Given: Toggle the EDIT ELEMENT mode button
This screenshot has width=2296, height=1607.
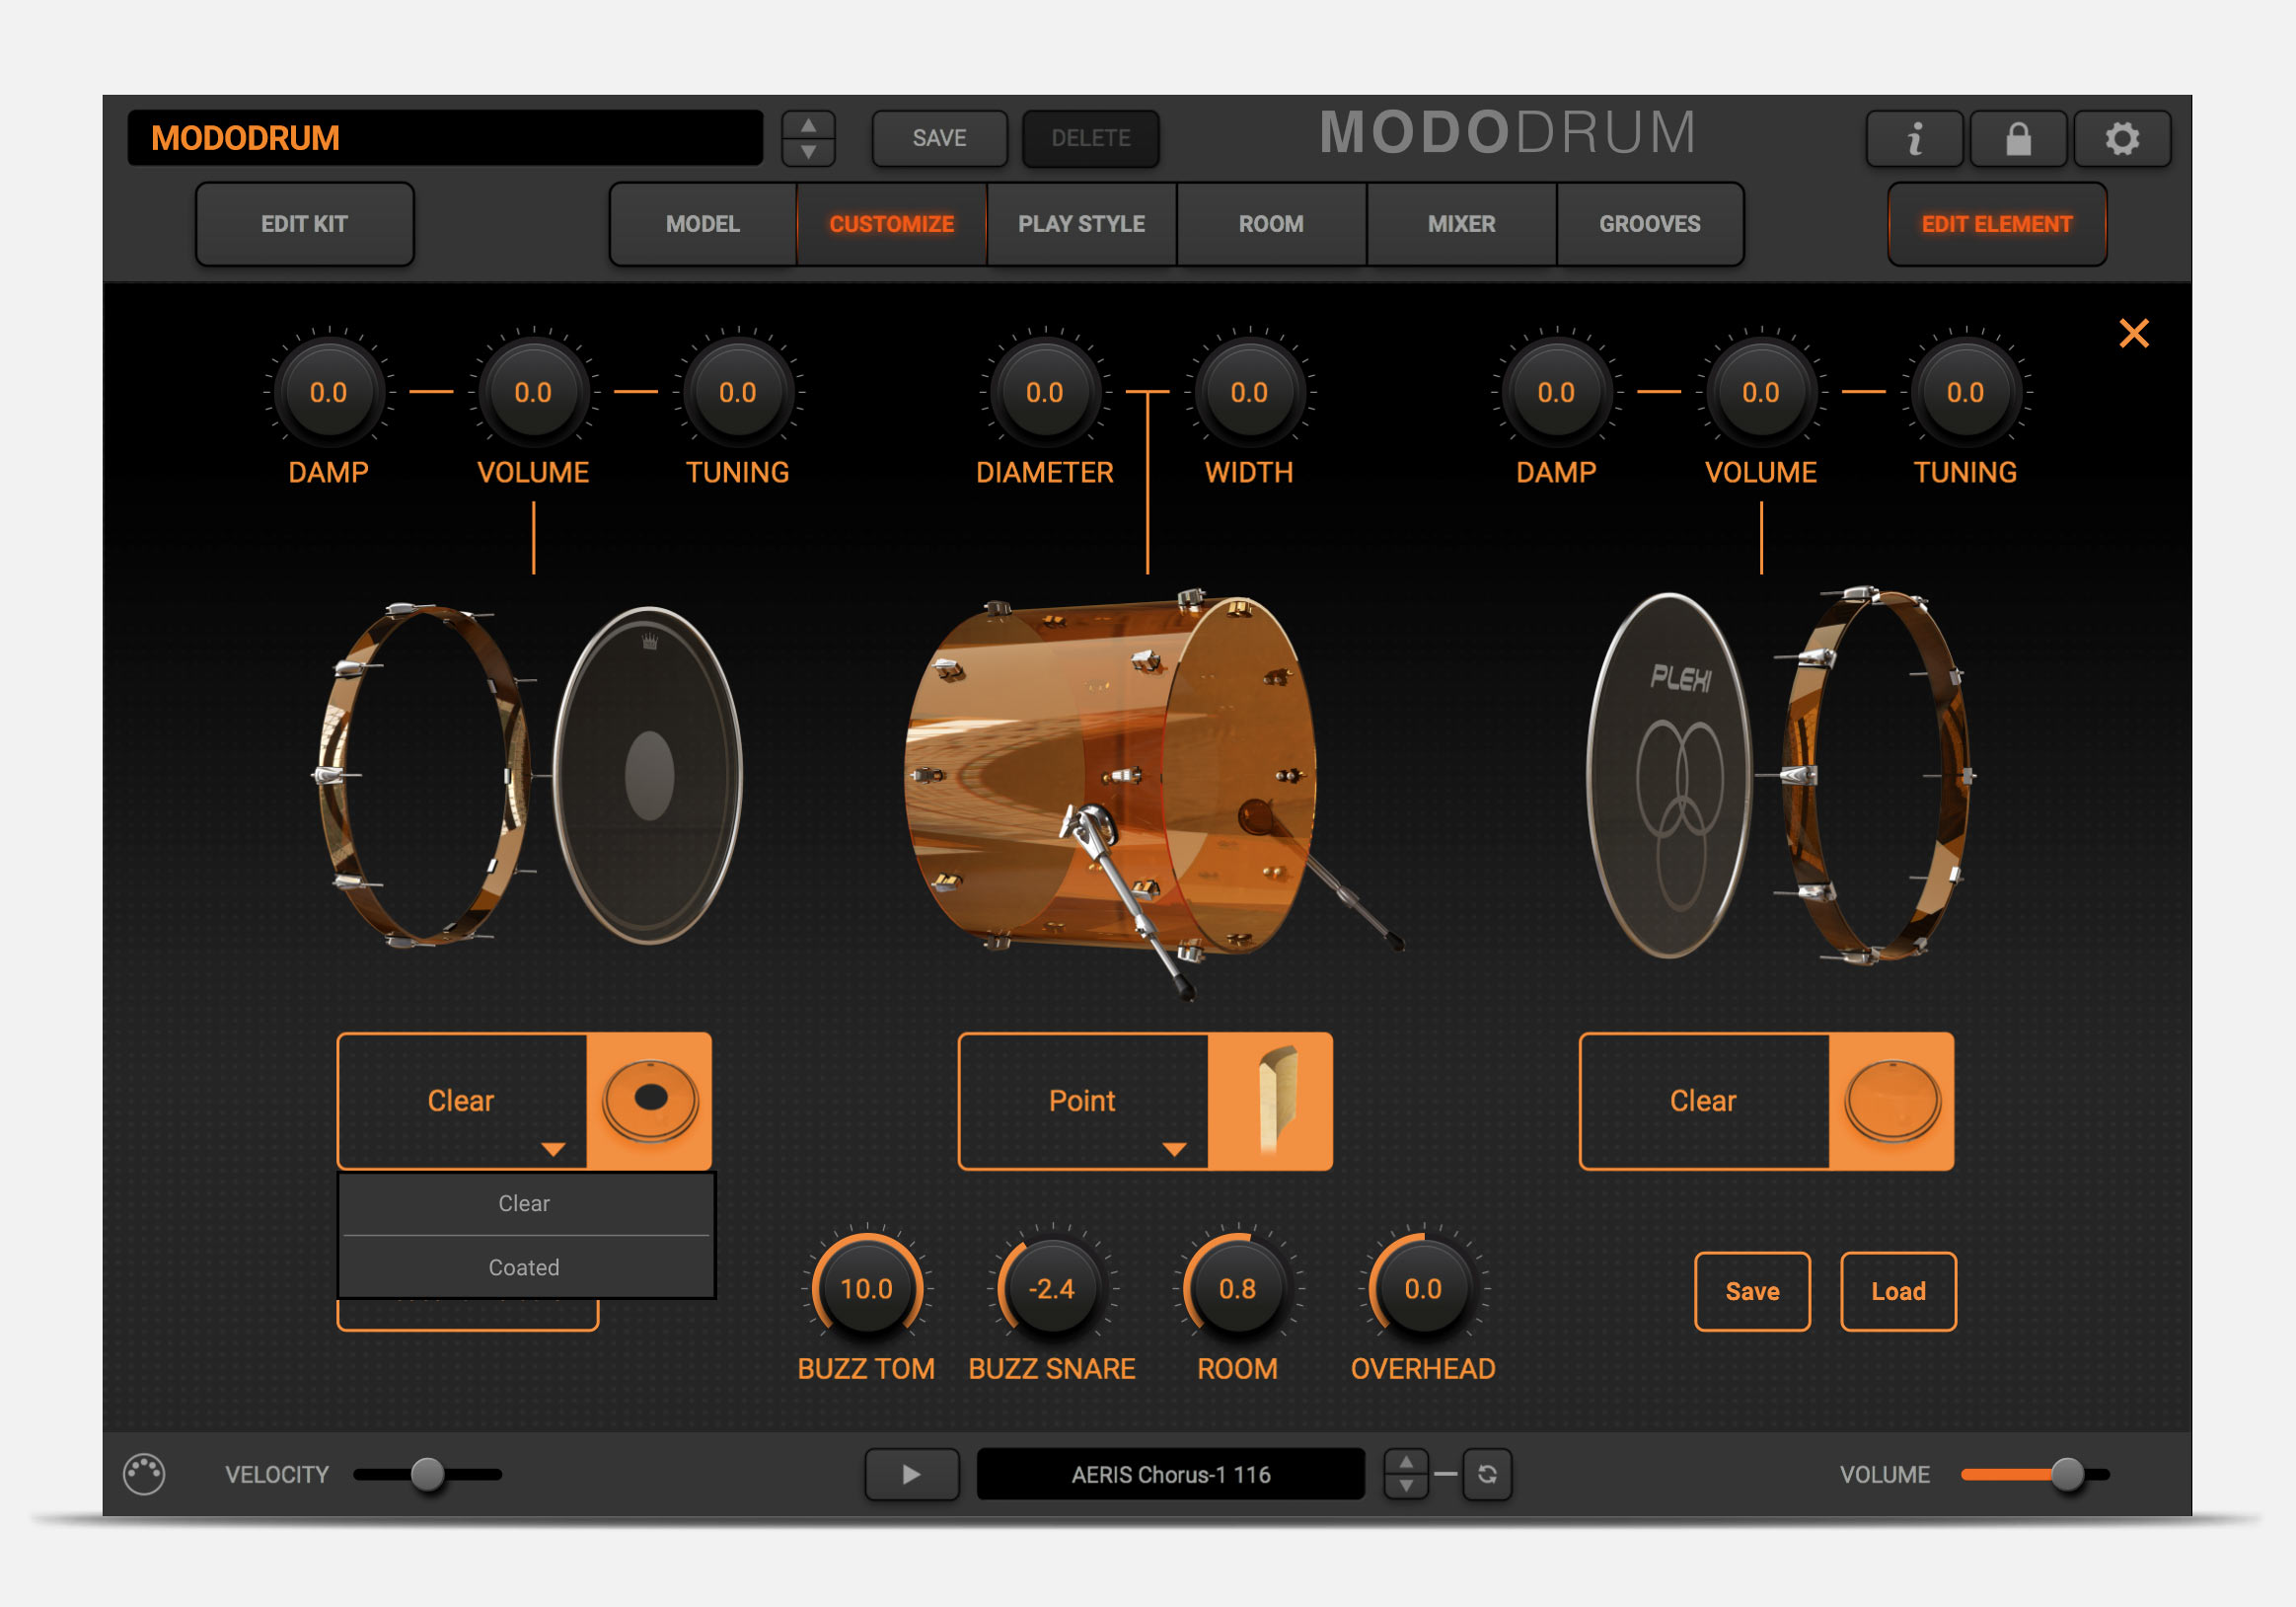Looking at the screenshot, I should [1996, 224].
